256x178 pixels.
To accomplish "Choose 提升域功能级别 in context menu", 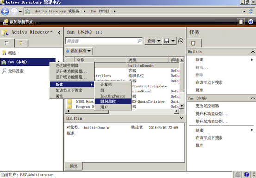I will (72, 77).
